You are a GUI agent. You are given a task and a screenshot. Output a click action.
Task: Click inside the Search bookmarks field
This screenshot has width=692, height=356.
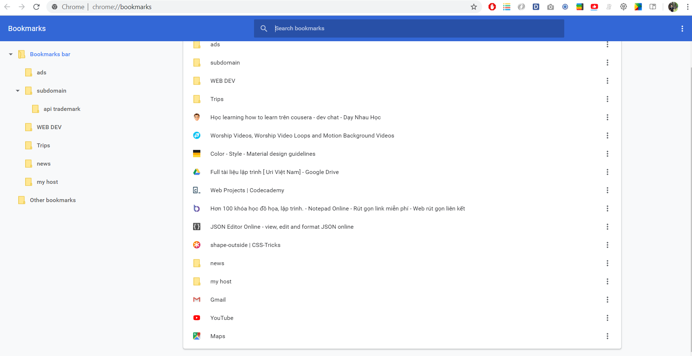pos(365,28)
